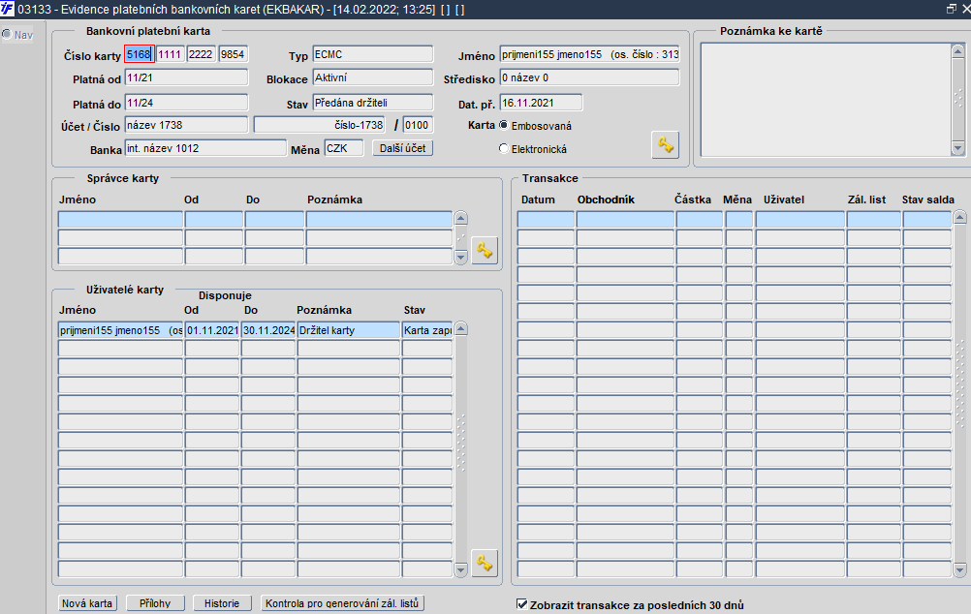Click scroll down arrow in Správce karty list
The width and height of the screenshot is (971, 614).
[x=460, y=257]
